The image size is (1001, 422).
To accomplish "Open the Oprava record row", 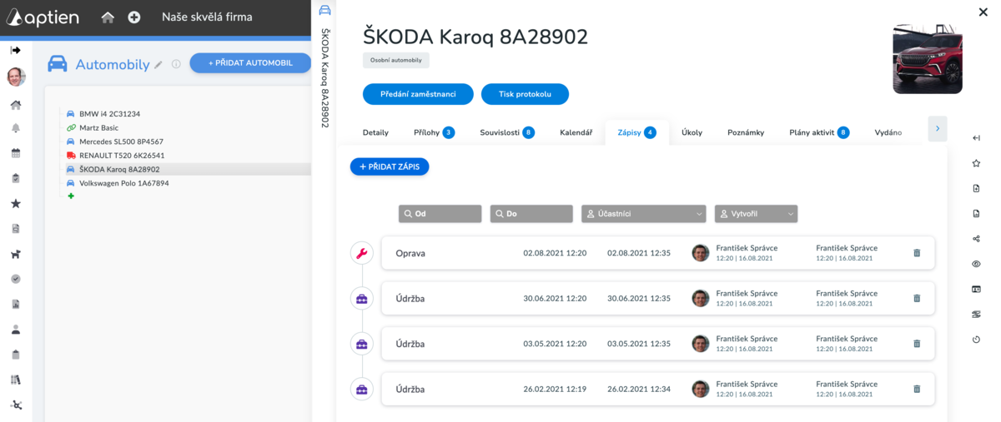I will coord(657,253).
